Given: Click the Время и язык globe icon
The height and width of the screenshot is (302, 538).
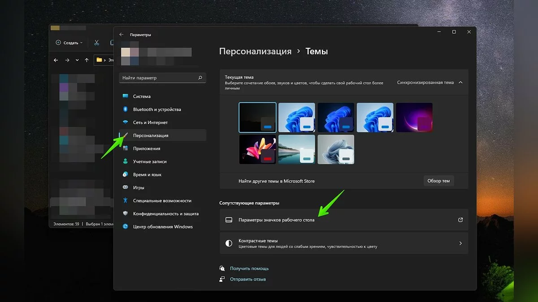Looking at the screenshot, I should pyautogui.click(x=125, y=174).
